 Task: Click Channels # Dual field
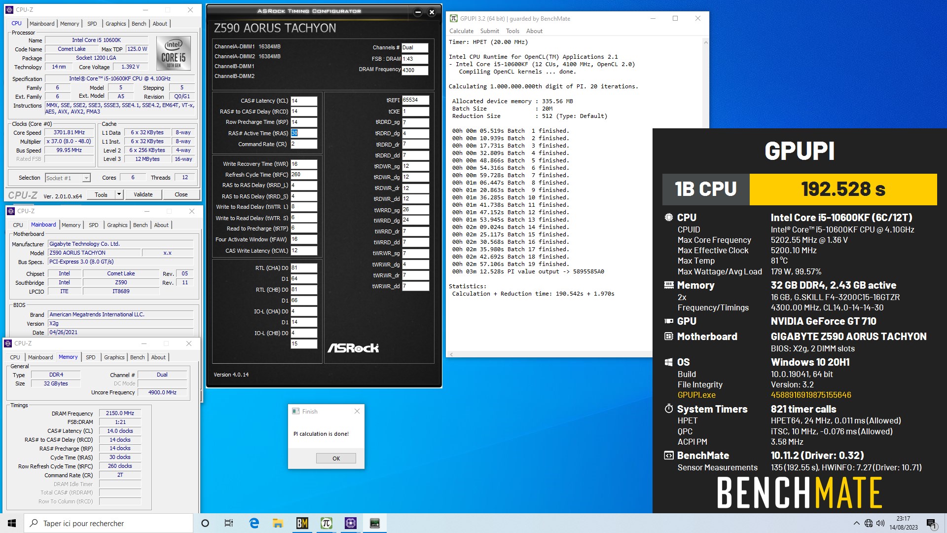pyautogui.click(x=415, y=47)
